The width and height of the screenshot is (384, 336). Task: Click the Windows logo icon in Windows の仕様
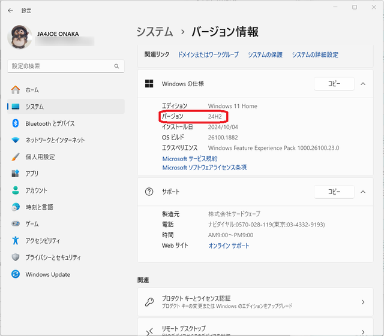click(149, 84)
